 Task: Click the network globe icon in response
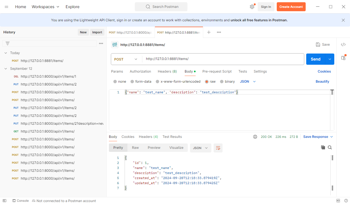(x=255, y=137)
